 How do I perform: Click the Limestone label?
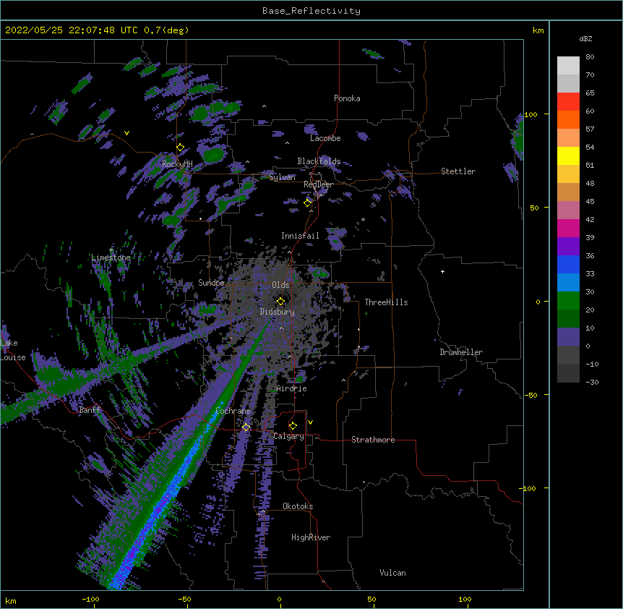coord(111,257)
